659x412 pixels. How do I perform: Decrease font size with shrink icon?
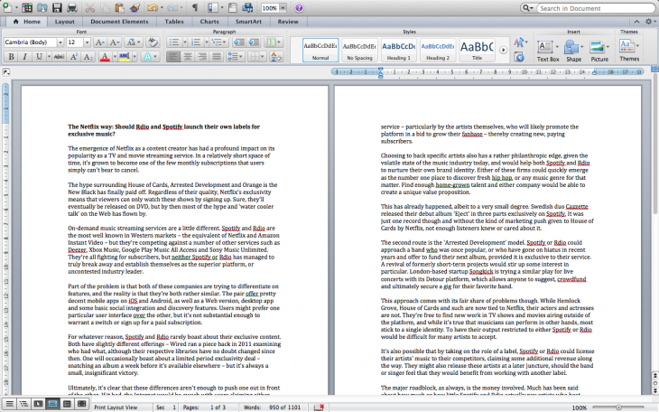point(115,42)
